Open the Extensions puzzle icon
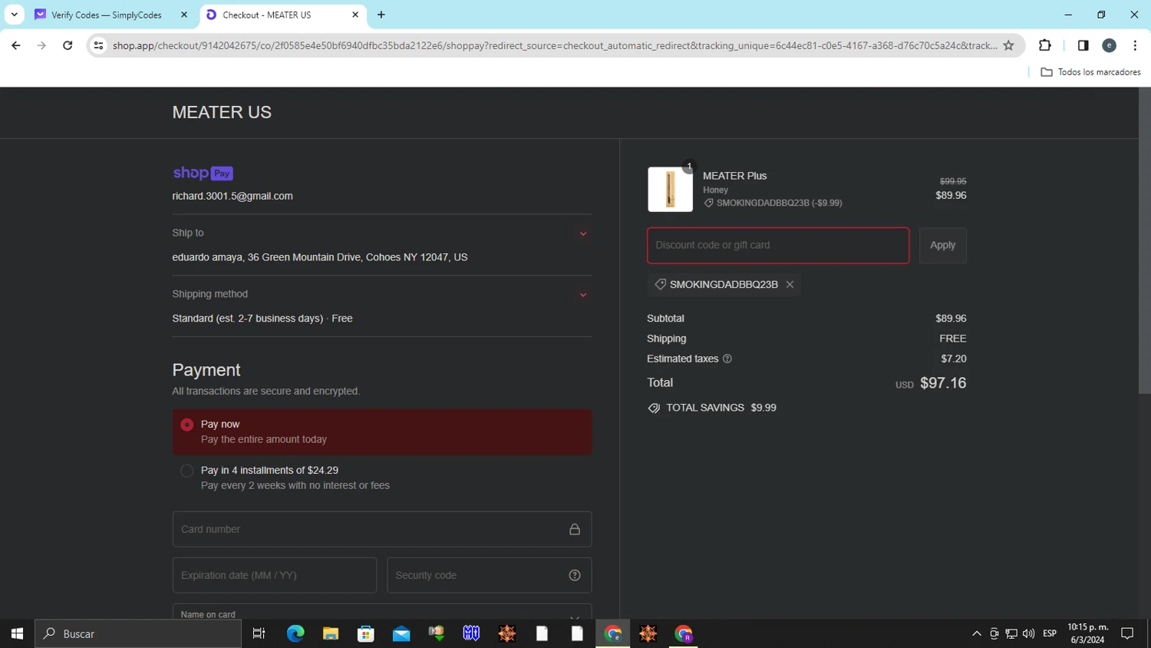This screenshot has width=1151, height=648. [x=1044, y=45]
